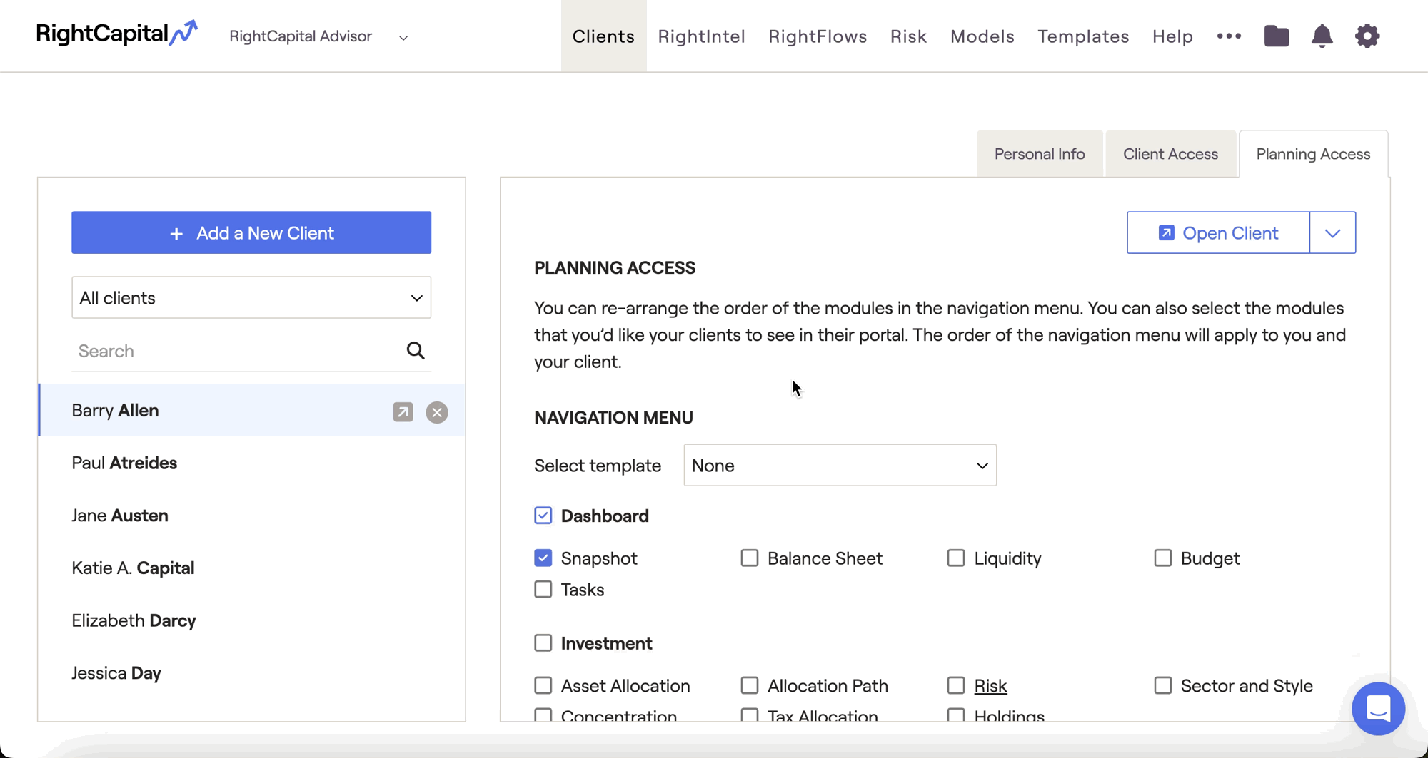Open the Help menu
Screen dimensions: 1428x758
pos(1172,36)
